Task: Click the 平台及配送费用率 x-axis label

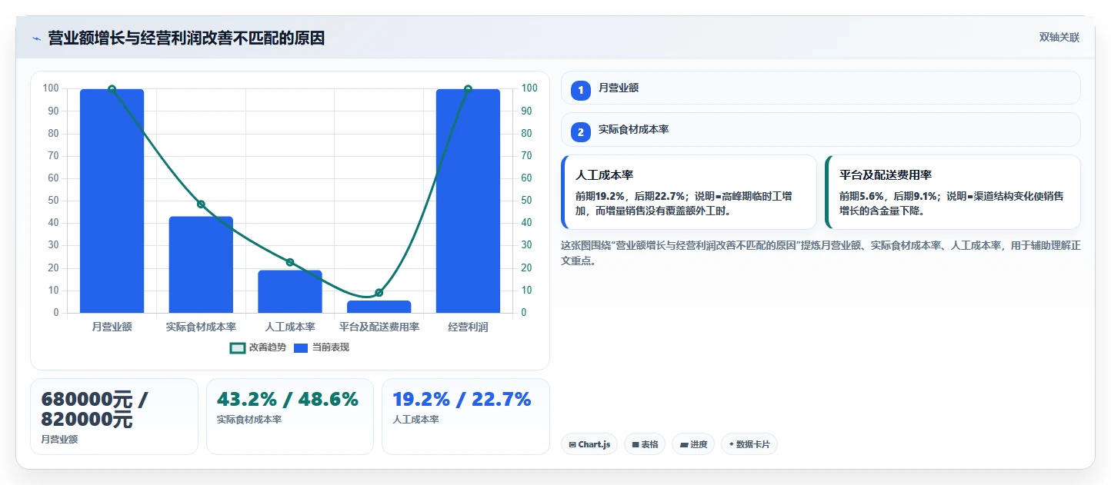Action: tap(379, 327)
